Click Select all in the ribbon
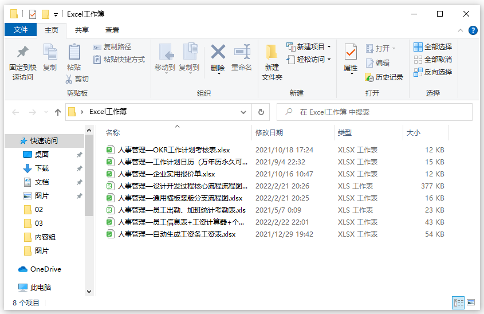Screen dimensions: 484x314 pyautogui.click(x=433, y=47)
